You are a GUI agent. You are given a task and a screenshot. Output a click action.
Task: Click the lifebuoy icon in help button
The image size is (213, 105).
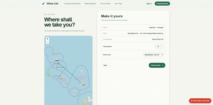pos(192,101)
